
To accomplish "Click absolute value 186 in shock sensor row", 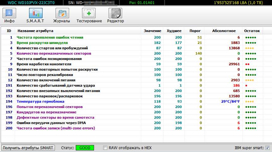I will [236, 86].
